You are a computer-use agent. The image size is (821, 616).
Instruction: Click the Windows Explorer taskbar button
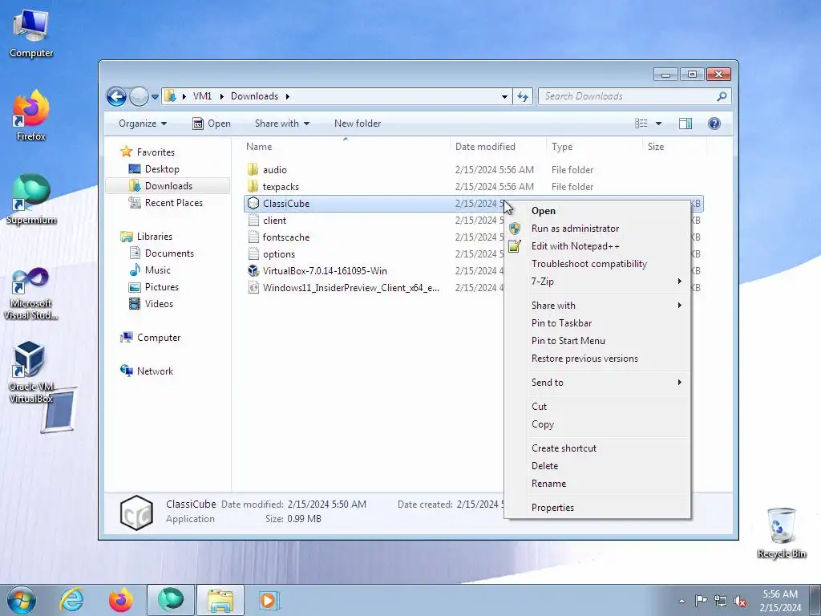point(220,600)
